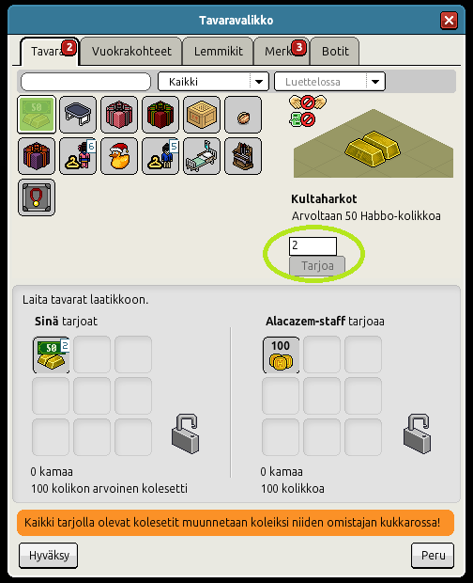
Task: Toggle your trade lock padlock
Action: [185, 433]
